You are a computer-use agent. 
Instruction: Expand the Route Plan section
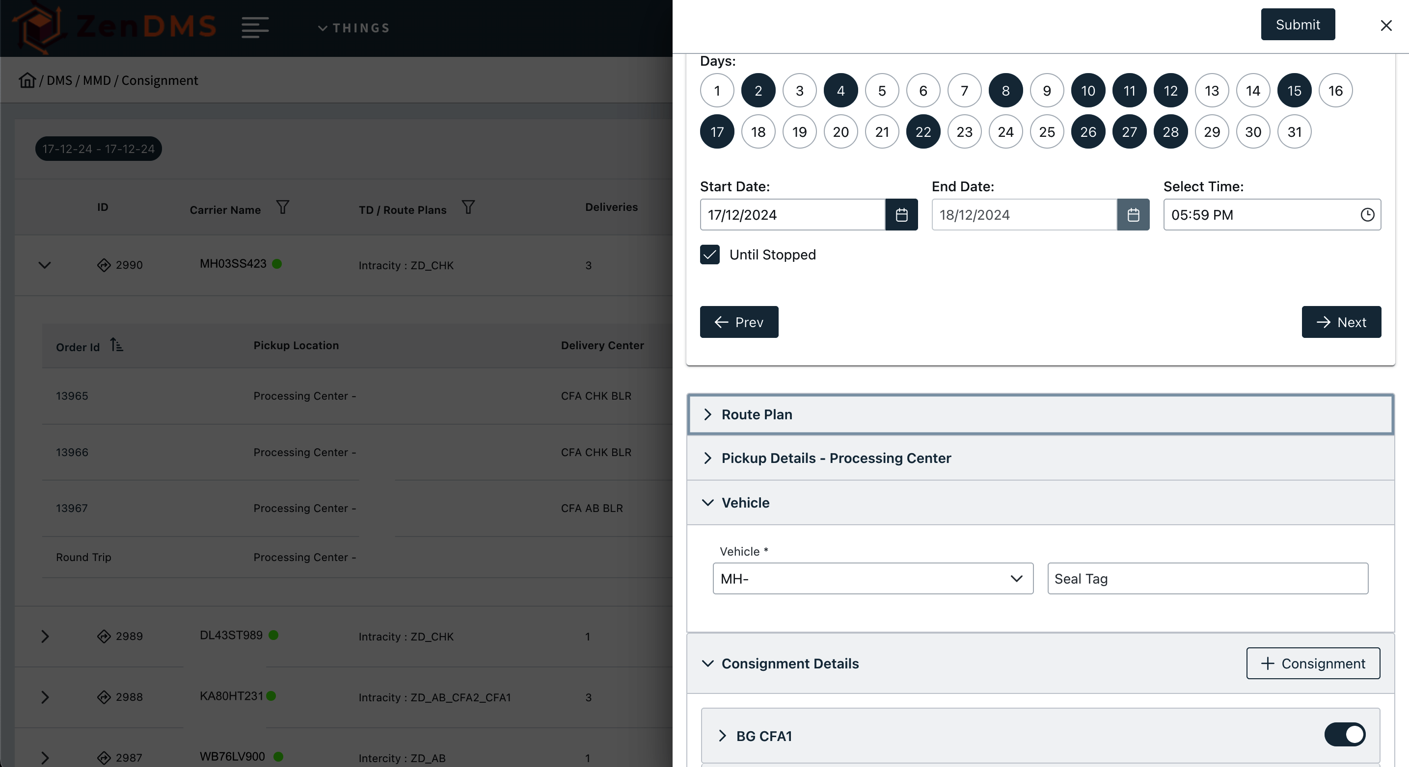coord(756,414)
